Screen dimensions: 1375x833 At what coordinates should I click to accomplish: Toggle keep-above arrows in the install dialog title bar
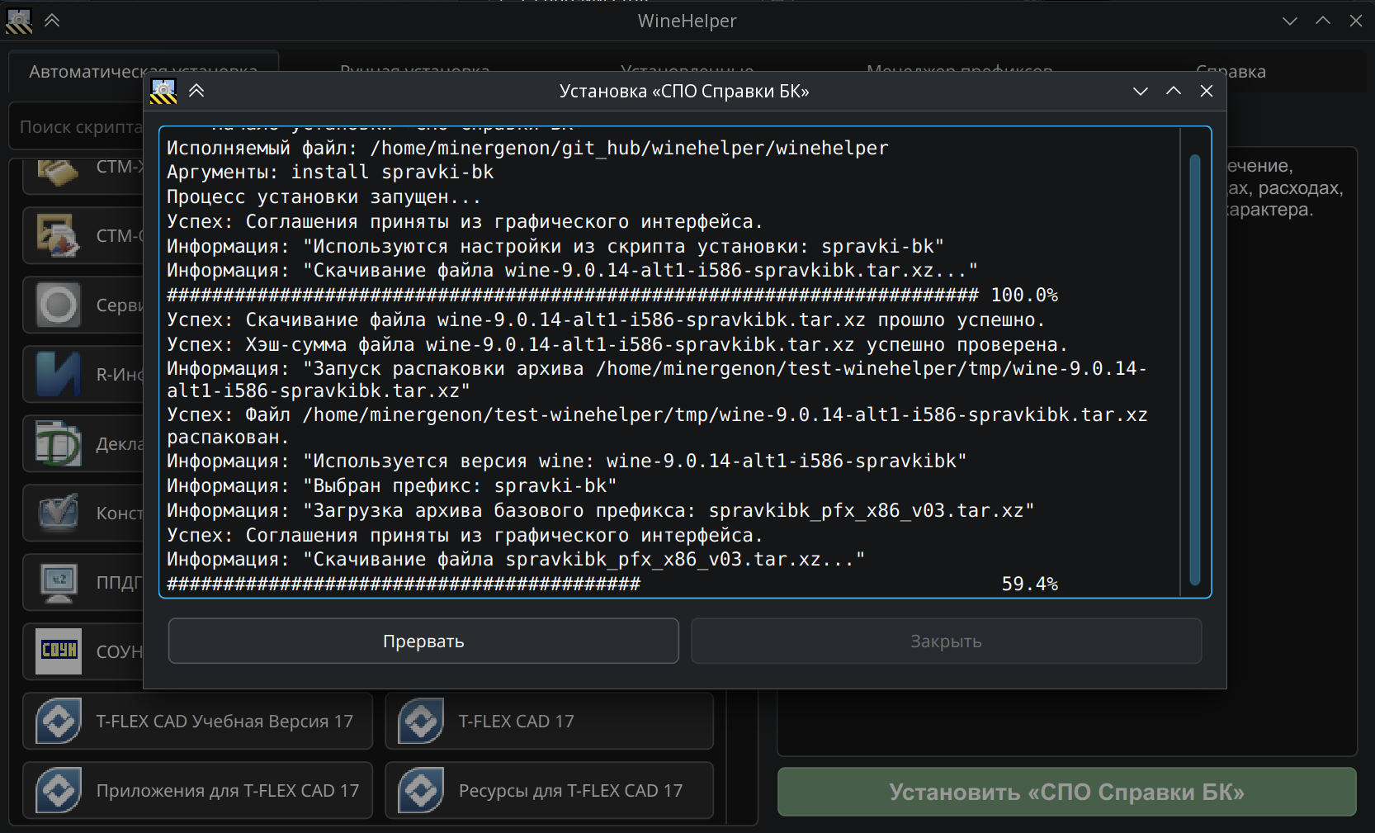point(196,91)
